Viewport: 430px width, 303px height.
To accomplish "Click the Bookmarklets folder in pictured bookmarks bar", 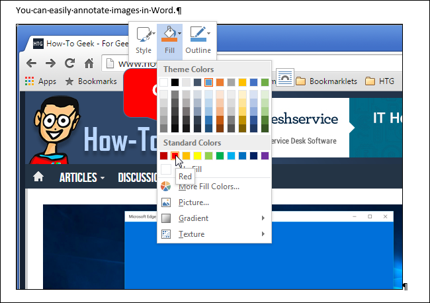I will pos(327,81).
